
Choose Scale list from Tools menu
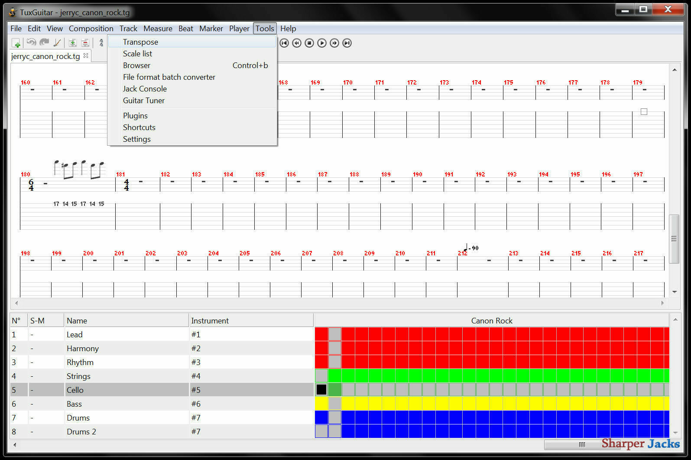click(192, 54)
